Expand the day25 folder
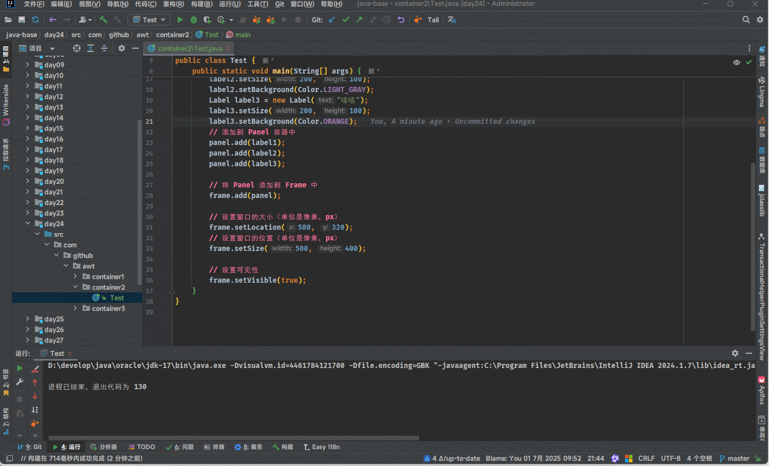 [x=28, y=319]
